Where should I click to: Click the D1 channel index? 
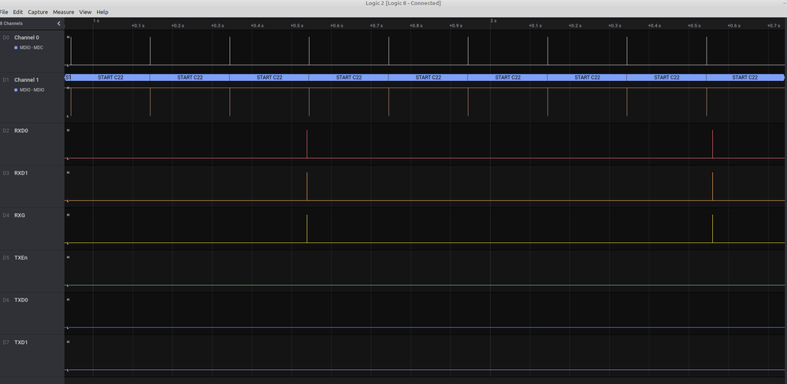[6, 79]
